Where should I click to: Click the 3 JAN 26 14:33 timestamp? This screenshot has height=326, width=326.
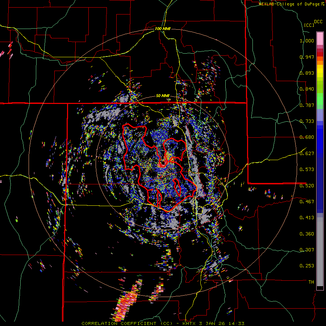(x=221, y=323)
